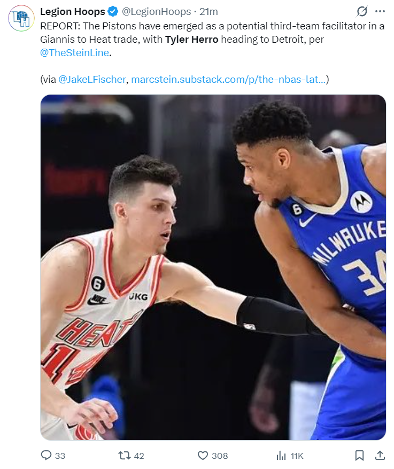The image size is (394, 469).
Task: Repost using the retweet arrows icon
Action: pyautogui.click(x=125, y=456)
